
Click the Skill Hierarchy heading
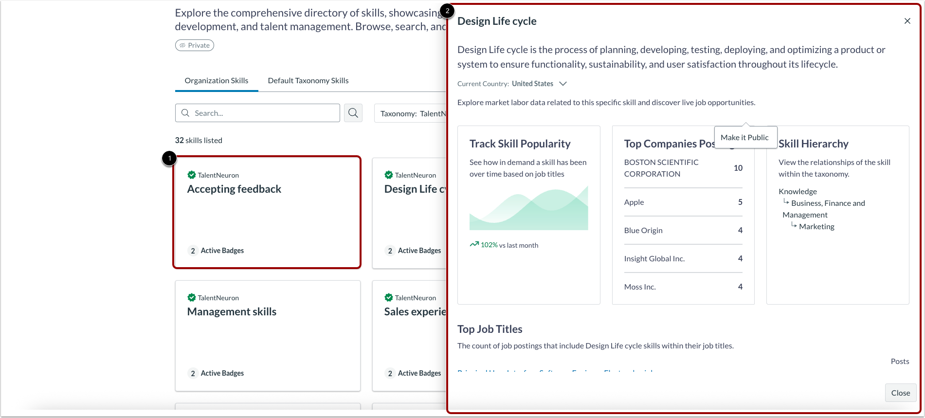point(814,144)
